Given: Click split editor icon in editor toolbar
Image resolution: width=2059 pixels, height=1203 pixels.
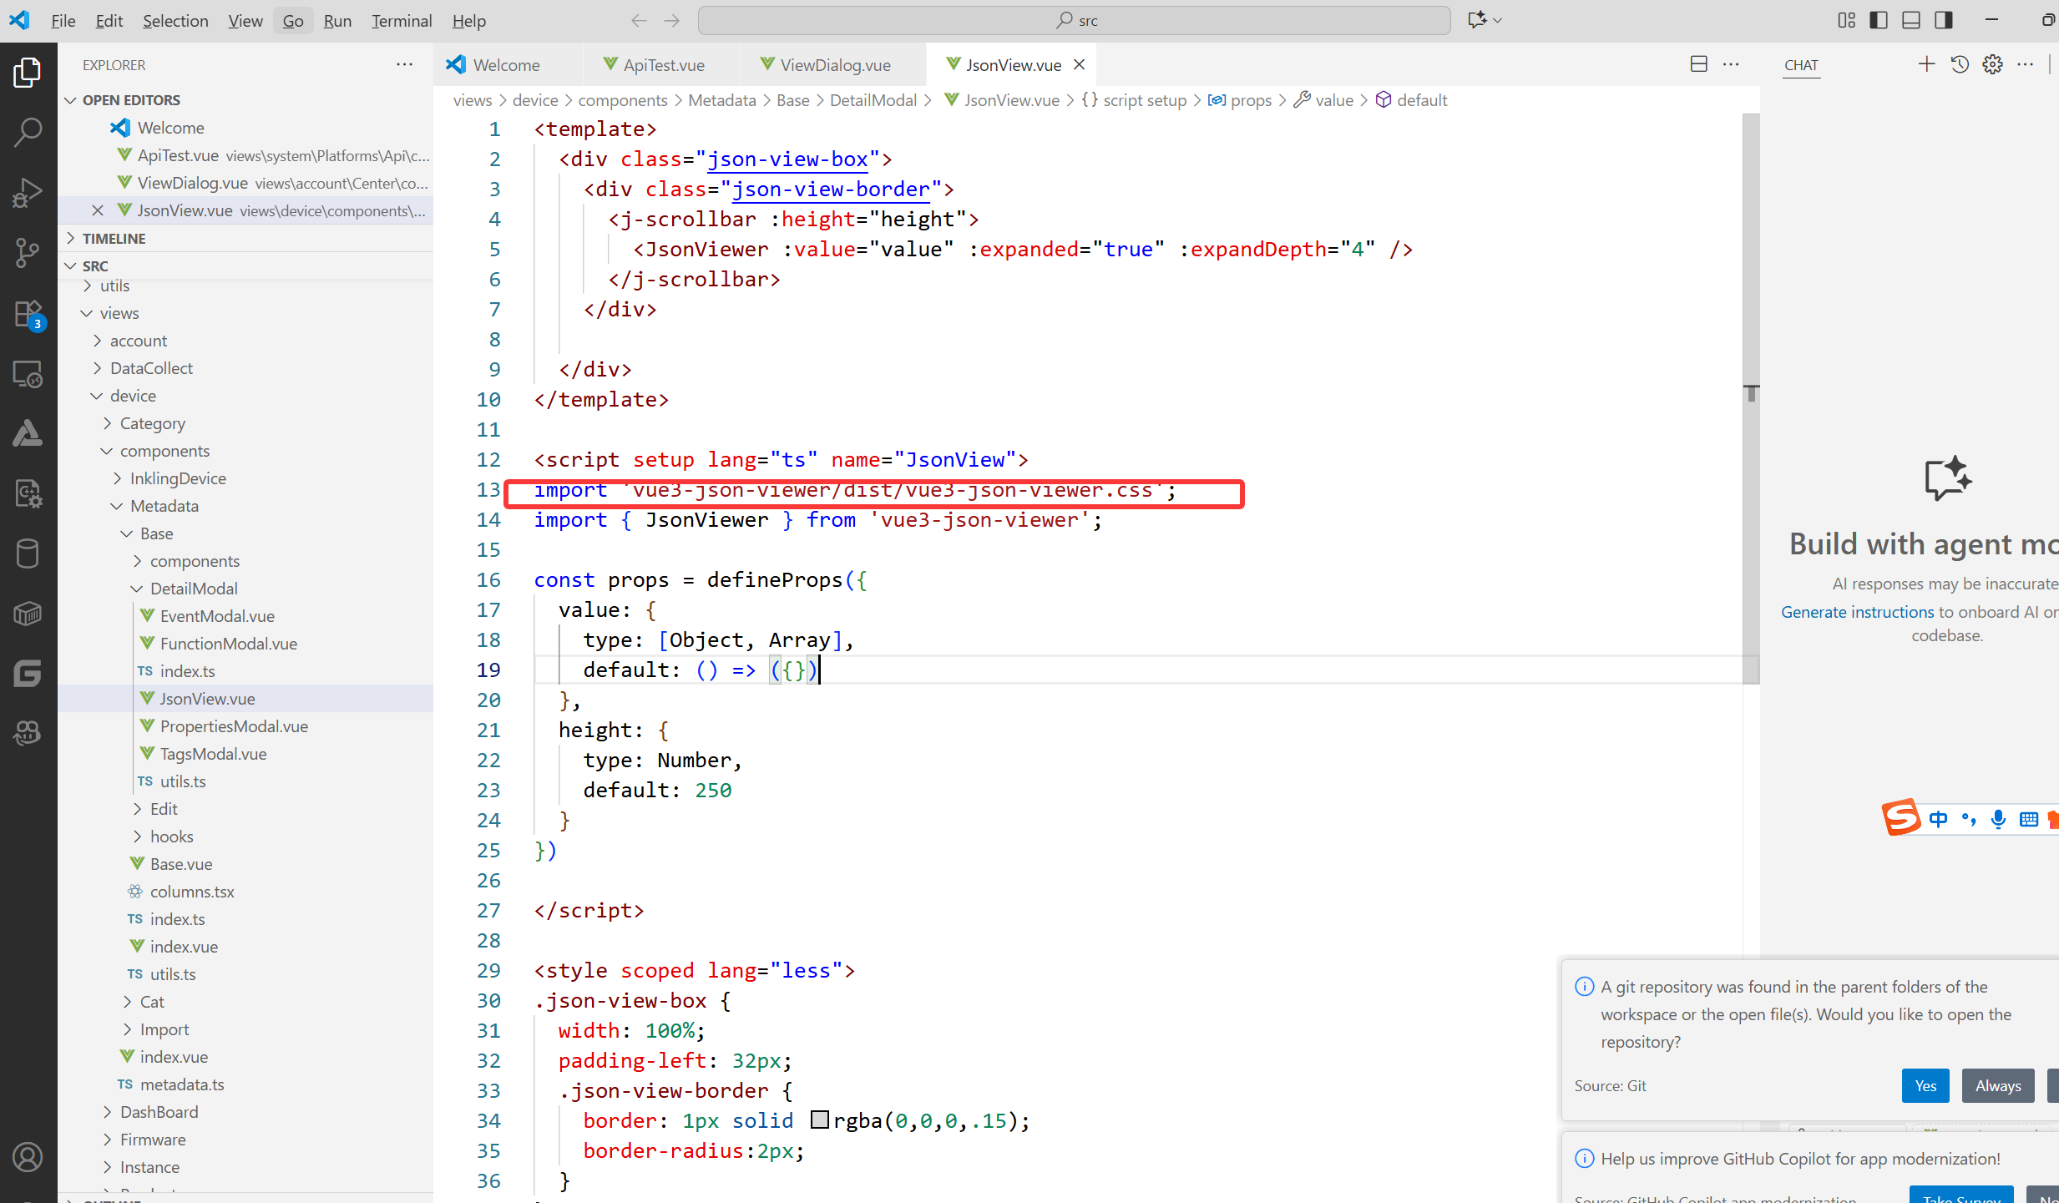Looking at the screenshot, I should click(x=1698, y=64).
